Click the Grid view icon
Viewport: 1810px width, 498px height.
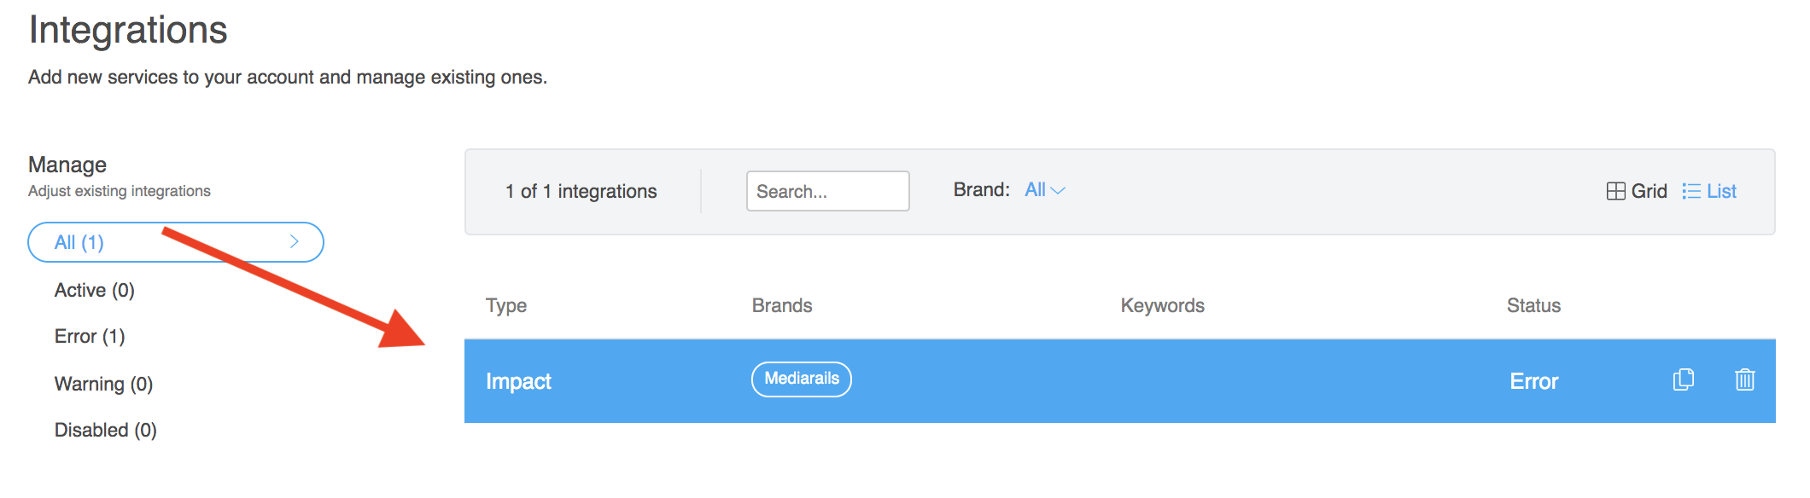pyautogui.click(x=1615, y=192)
